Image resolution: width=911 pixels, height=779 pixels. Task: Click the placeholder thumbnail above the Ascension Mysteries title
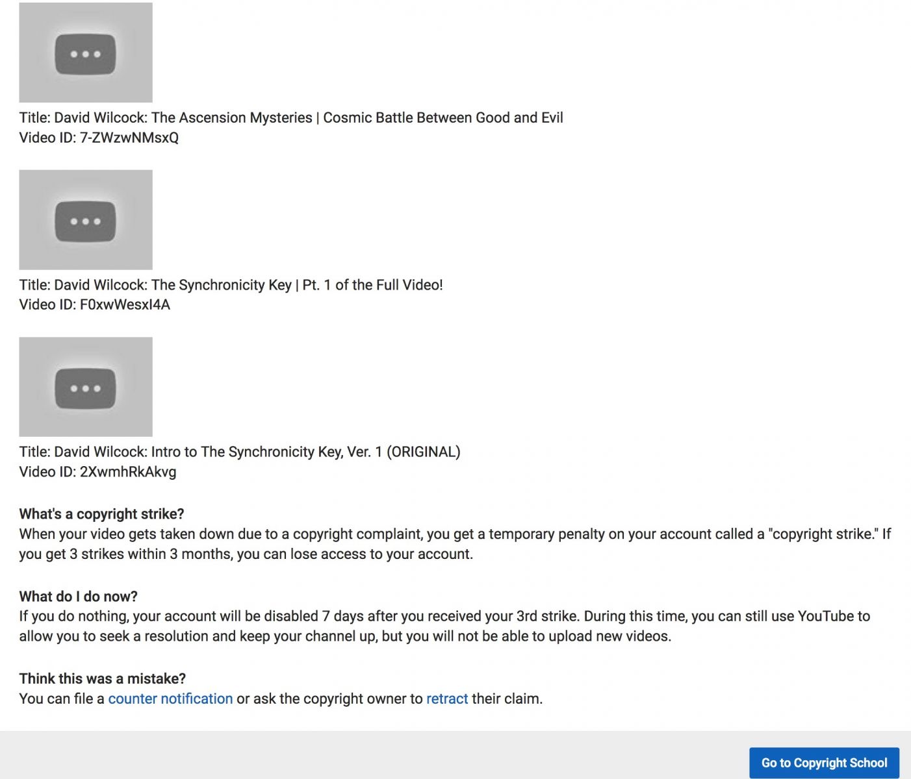[86, 53]
